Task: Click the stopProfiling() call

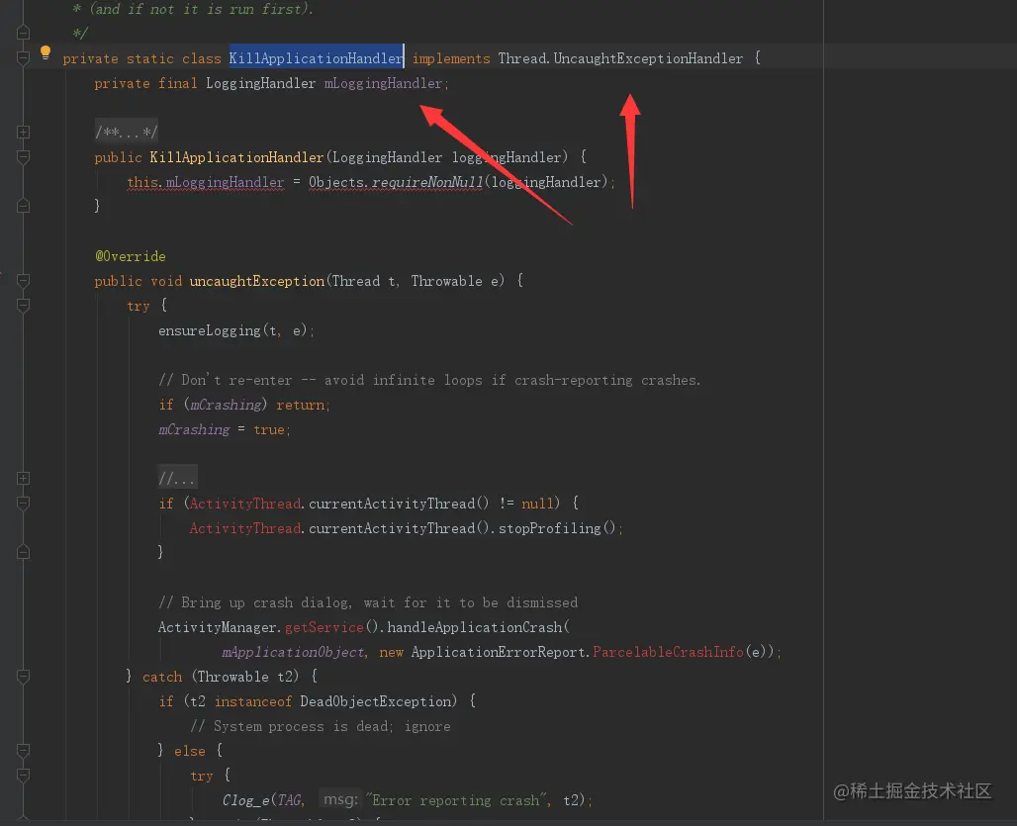Action: point(556,528)
